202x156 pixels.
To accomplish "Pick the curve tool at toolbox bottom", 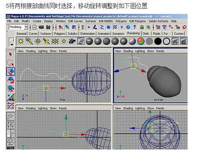I will pyautogui.click(x=10, y=106).
